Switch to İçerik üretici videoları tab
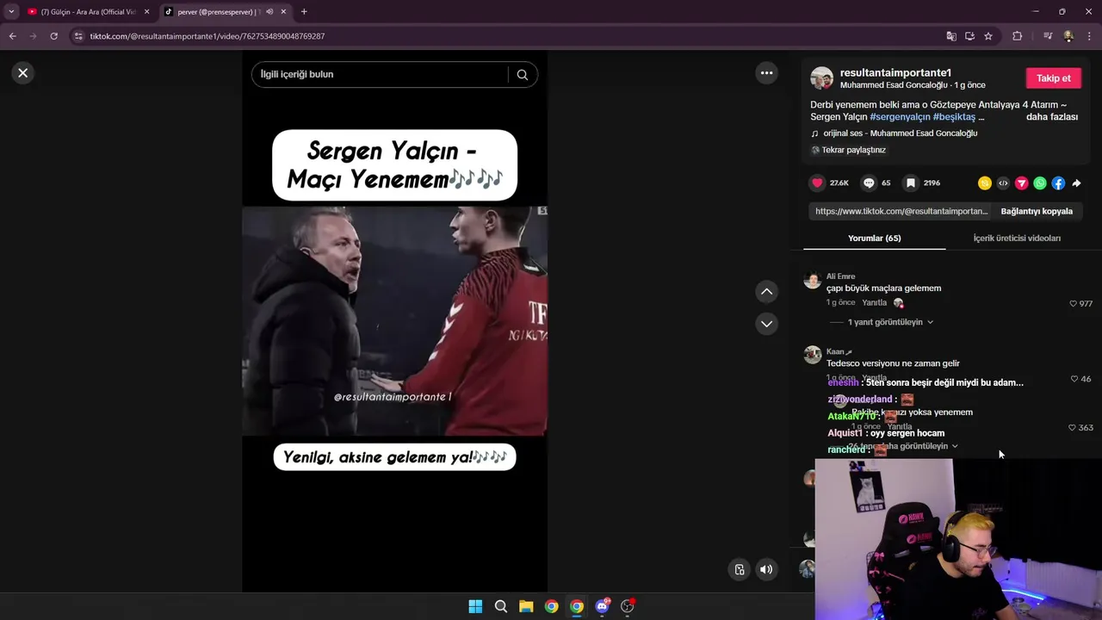This screenshot has height=620, width=1102. pyautogui.click(x=1017, y=239)
